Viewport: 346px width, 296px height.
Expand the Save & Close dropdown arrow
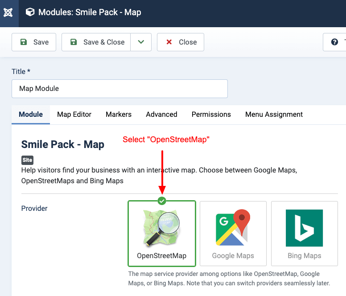141,42
